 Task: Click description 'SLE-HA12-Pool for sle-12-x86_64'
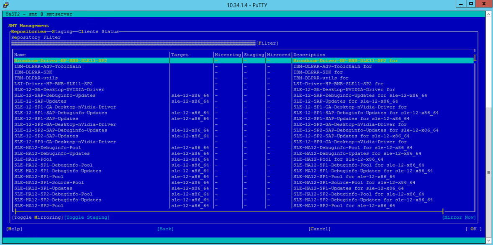[338, 159]
